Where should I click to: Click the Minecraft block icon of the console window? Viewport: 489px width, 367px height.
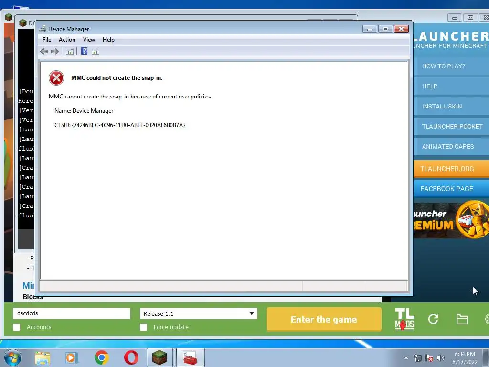click(23, 23)
